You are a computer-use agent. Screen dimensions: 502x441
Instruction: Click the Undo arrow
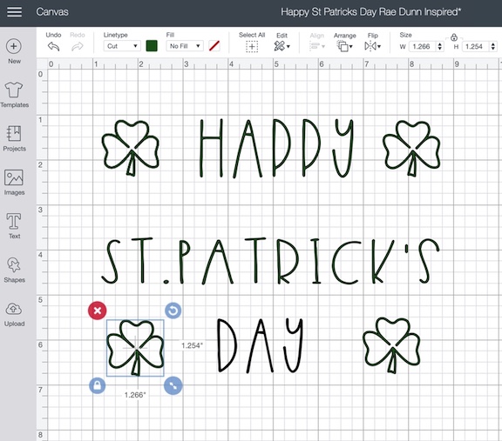54,47
